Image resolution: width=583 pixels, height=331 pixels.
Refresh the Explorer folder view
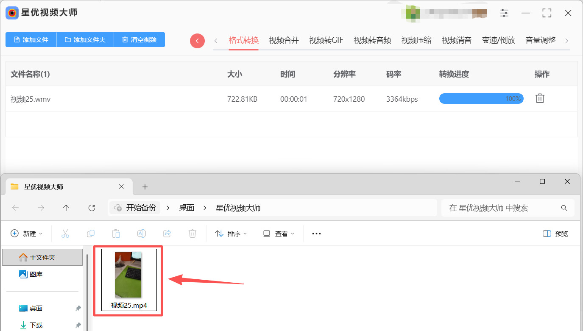pyautogui.click(x=92, y=208)
